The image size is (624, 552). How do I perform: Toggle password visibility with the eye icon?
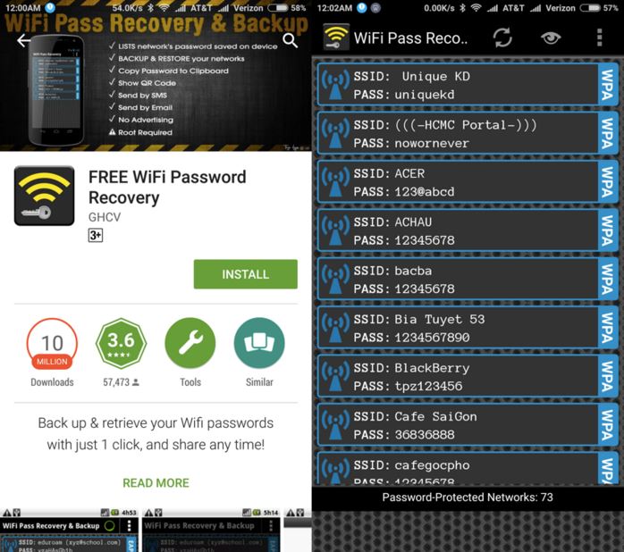[x=551, y=38]
